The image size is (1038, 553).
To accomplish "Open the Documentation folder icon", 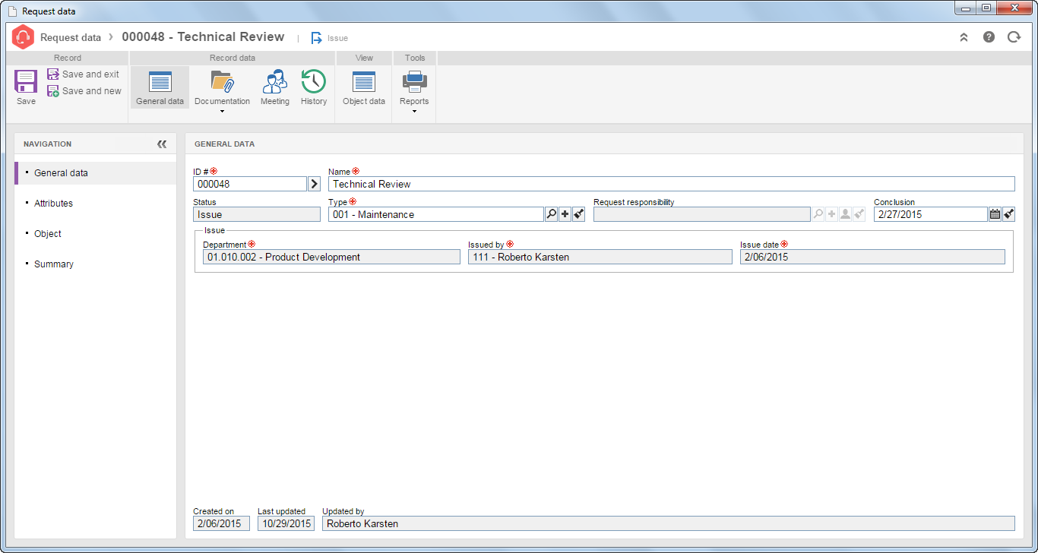I will [222, 81].
